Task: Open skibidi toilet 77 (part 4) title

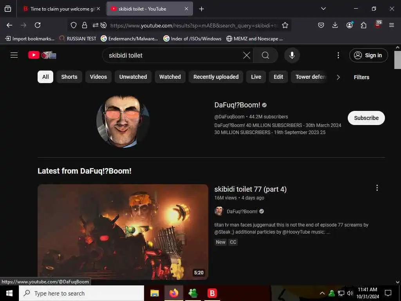Action: click(x=250, y=189)
